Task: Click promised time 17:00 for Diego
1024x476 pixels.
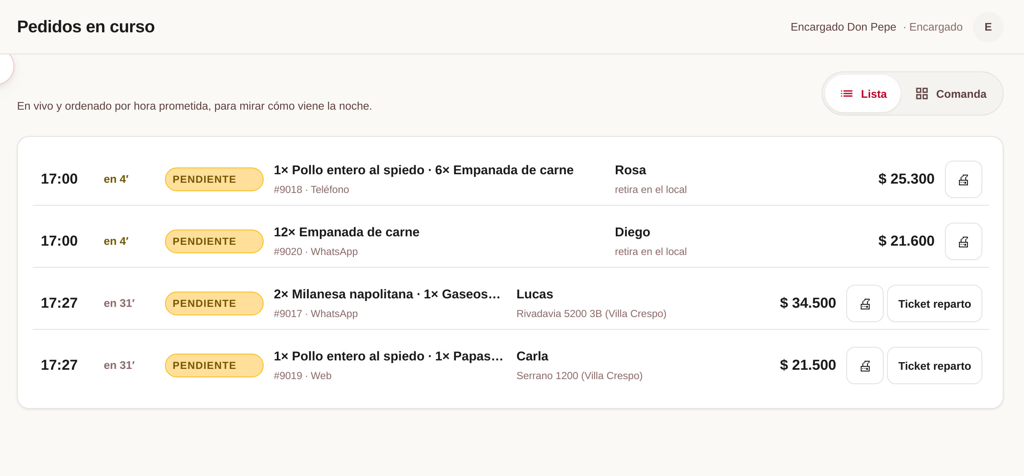Action: [59, 241]
